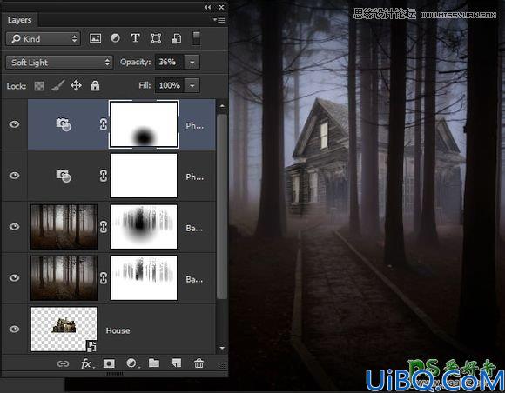Select the upper forest layer mask thumbnail
This screenshot has width=505, height=393.
[144, 227]
